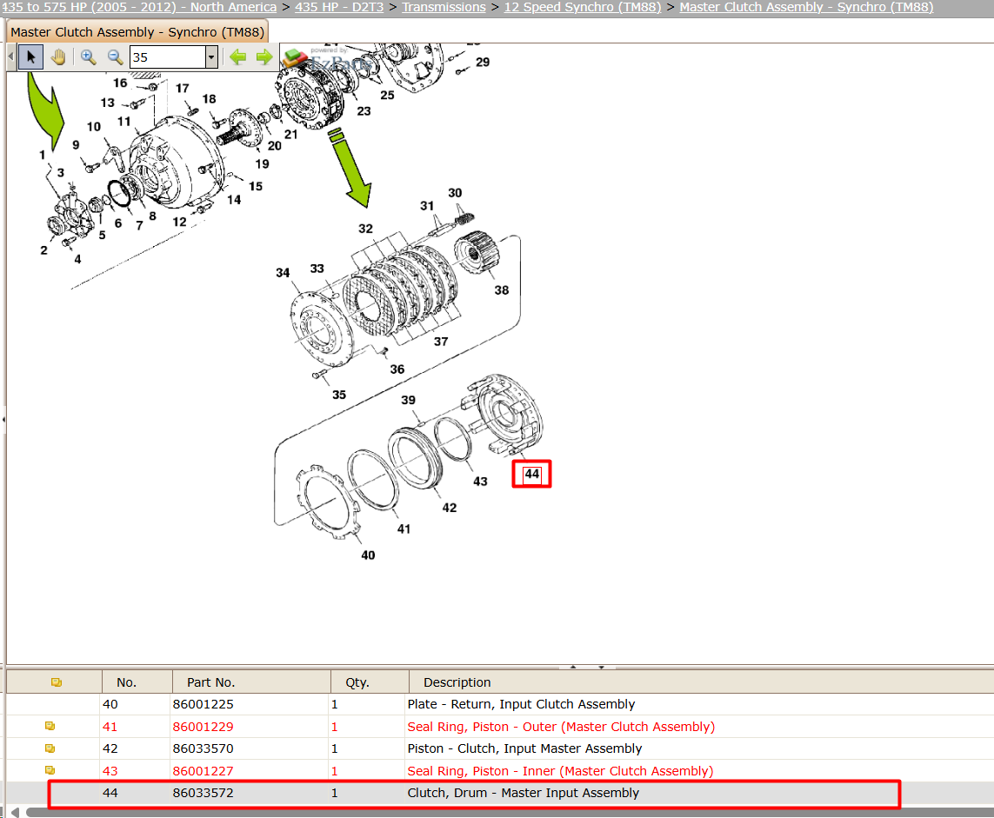The height and width of the screenshot is (818, 994).
Task: Click callout number 43 in diagram
Action: tap(481, 482)
